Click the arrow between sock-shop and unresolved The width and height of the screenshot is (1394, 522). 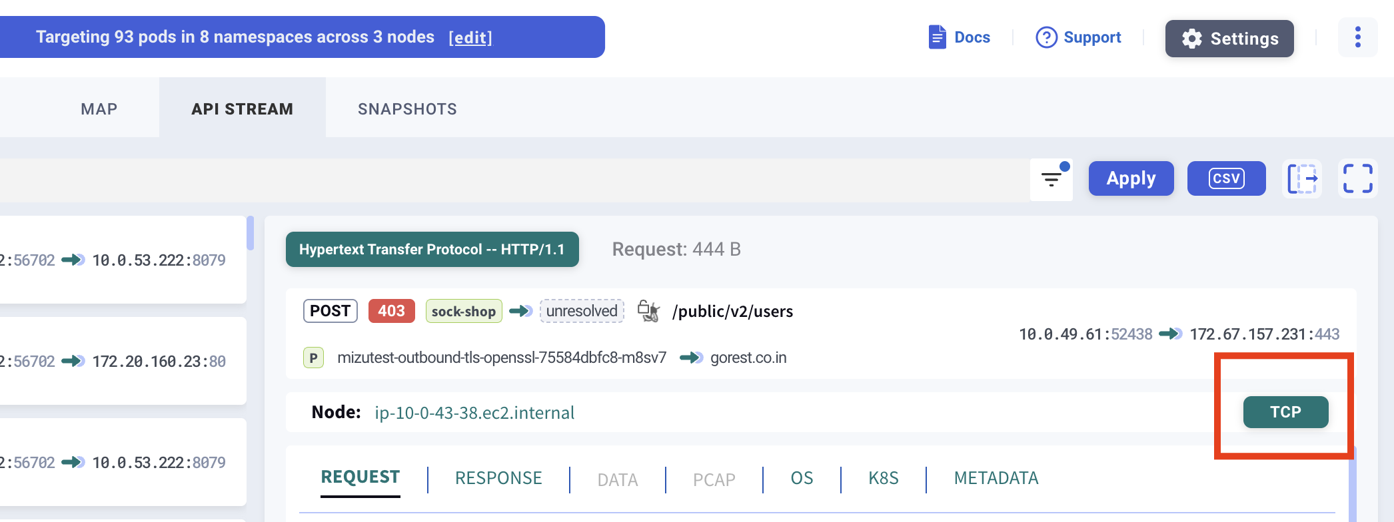pyautogui.click(x=520, y=311)
